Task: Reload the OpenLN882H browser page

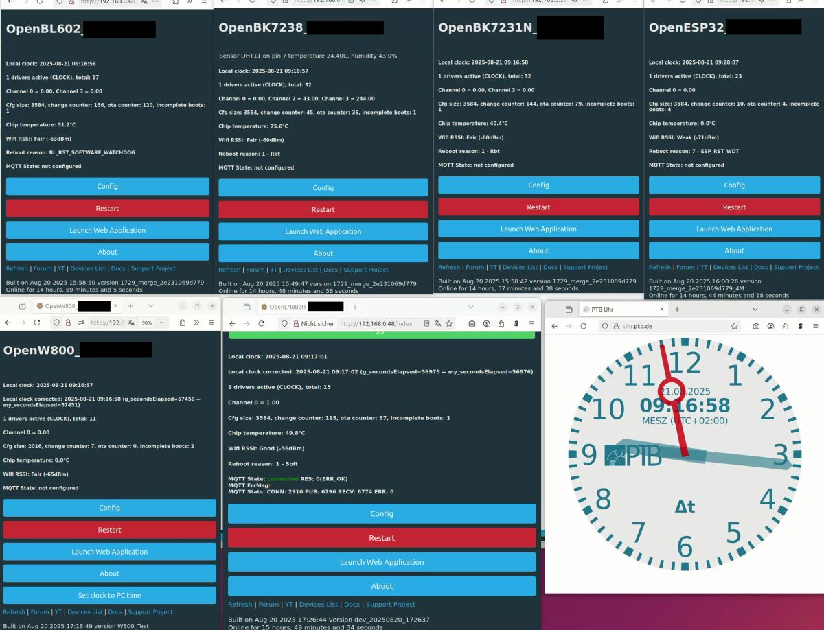Action: 262,323
